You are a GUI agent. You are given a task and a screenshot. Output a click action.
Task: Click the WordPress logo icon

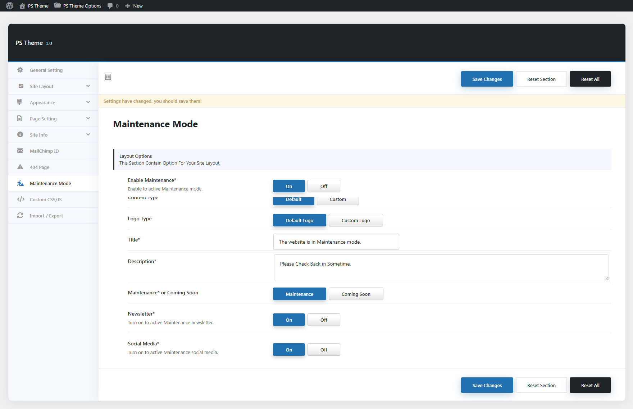point(10,6)
